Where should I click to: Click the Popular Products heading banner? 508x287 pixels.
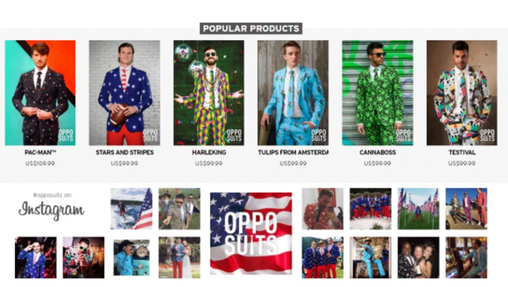click(251, 28)
